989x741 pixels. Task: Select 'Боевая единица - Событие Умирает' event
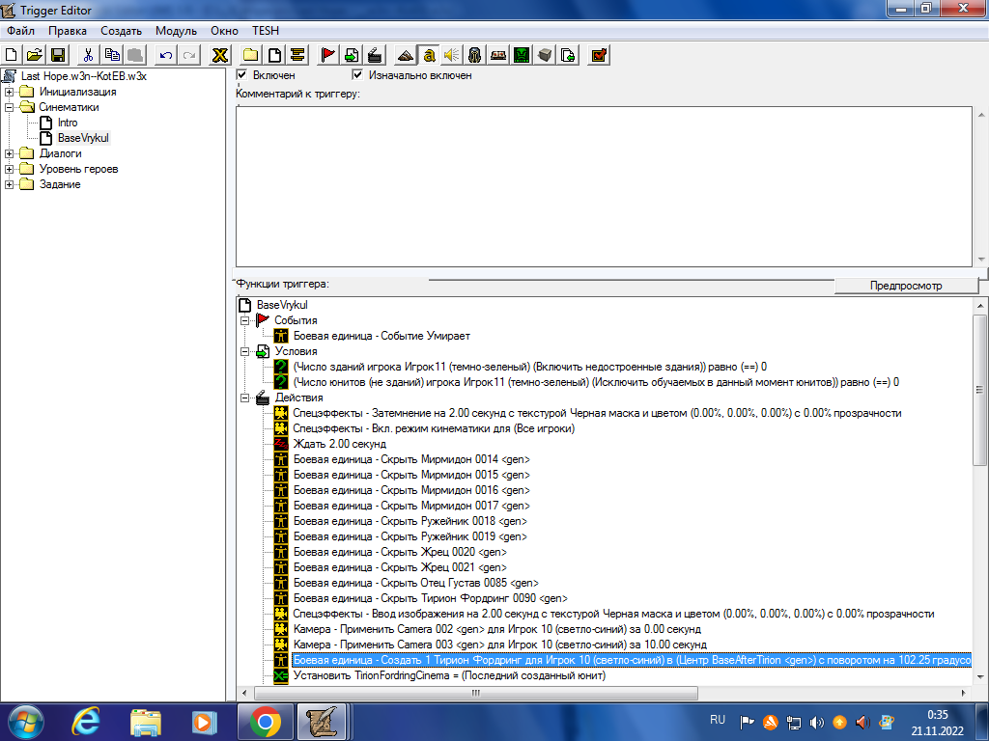(x=381, y=336)
